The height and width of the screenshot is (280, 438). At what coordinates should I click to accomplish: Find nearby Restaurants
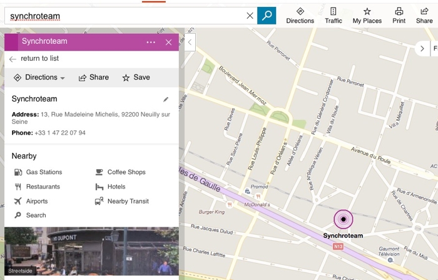(37, 187)
